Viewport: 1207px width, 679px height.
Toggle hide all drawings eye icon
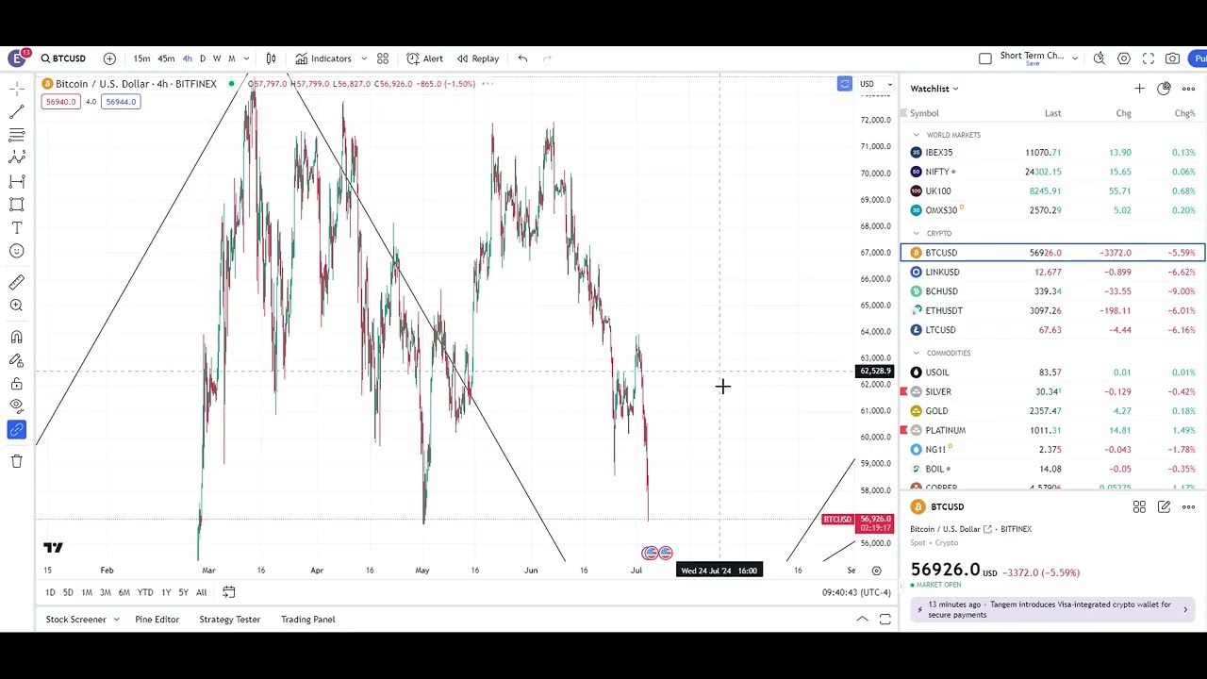point(16,406)
